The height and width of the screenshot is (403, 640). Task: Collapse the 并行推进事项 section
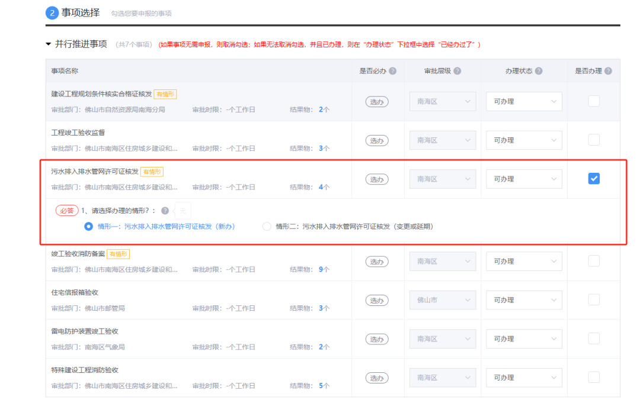click(49, 44)
